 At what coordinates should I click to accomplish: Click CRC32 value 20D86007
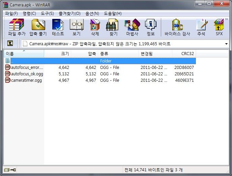[x=184, y=68]
